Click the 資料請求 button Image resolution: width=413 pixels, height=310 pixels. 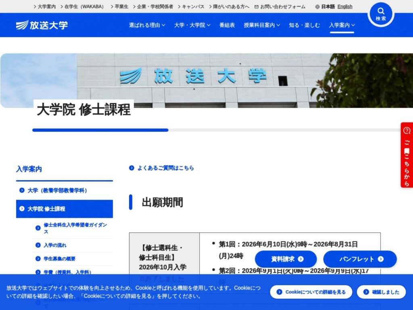286,259
